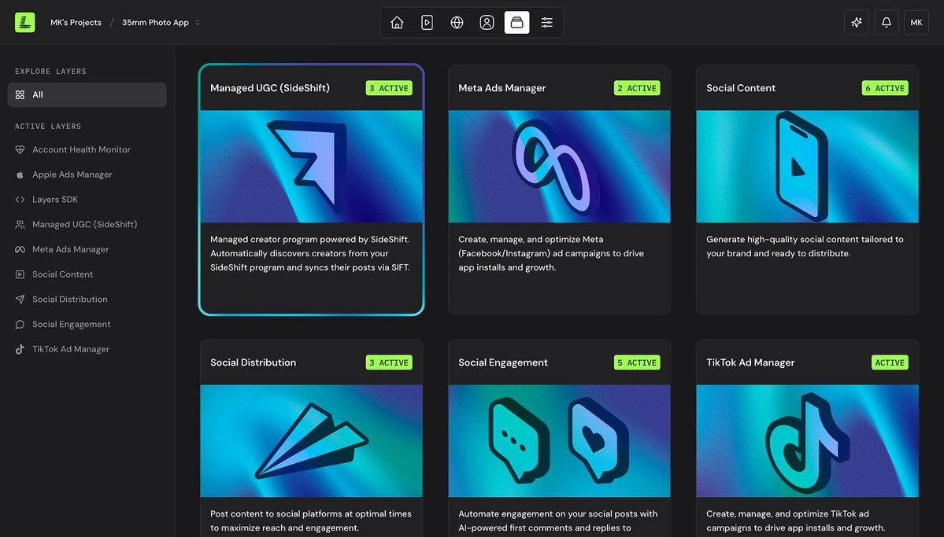Select the layers stack icon in top navigation

click(x=516, y=22)
